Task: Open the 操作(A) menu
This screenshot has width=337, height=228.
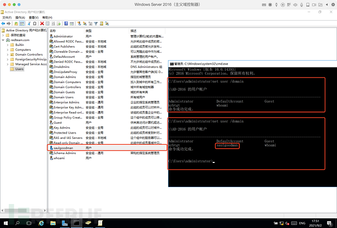Action: click(20, 18)
